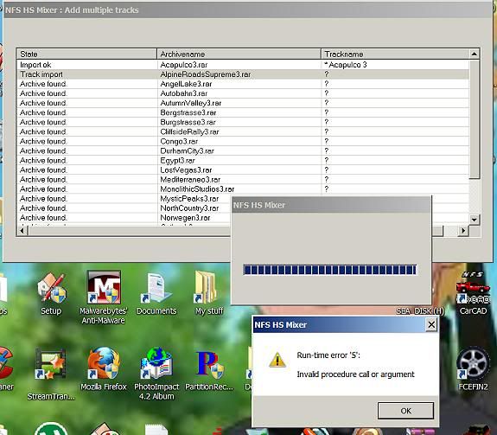Launch Mozilla Firefox from the desktop
Screen dimensions: 497x435
point(104,369)
